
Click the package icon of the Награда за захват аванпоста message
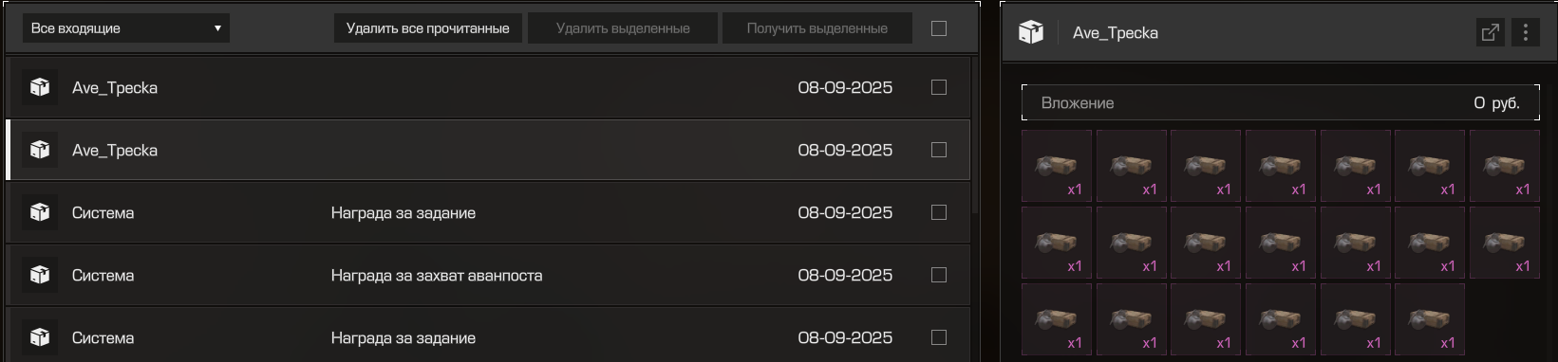coord(40,275)
